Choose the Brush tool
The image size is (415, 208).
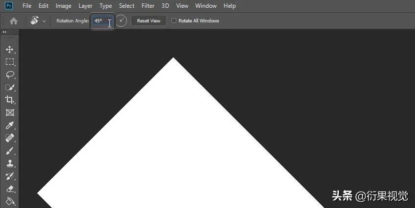point(10,151)
